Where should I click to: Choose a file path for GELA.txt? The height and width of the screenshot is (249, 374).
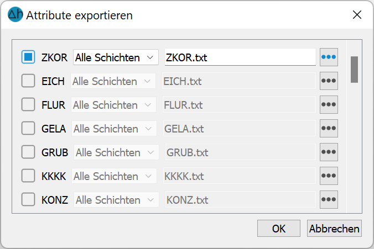329,129
